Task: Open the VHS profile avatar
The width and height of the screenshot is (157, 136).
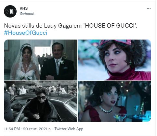Action: [x=10, y=11]
